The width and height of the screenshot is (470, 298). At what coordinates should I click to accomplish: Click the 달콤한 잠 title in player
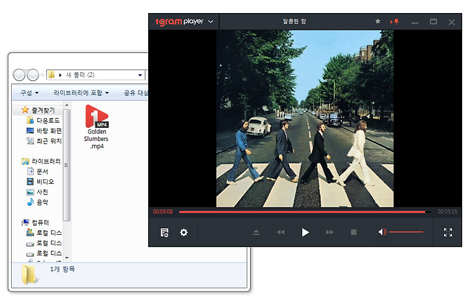(x=294, y=22)
